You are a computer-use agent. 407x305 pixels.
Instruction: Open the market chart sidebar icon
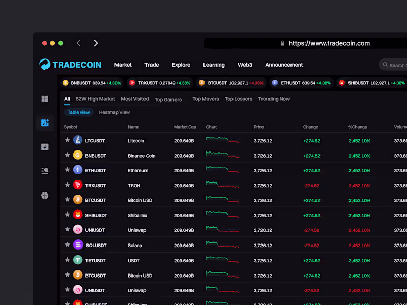(x=45, y=123)
